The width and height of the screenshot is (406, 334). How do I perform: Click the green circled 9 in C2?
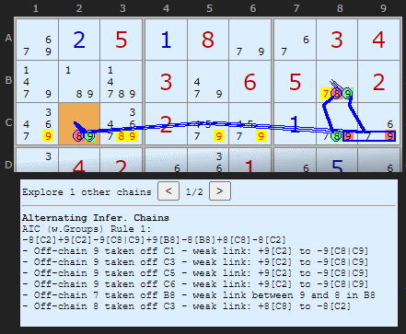pos(89,136)
